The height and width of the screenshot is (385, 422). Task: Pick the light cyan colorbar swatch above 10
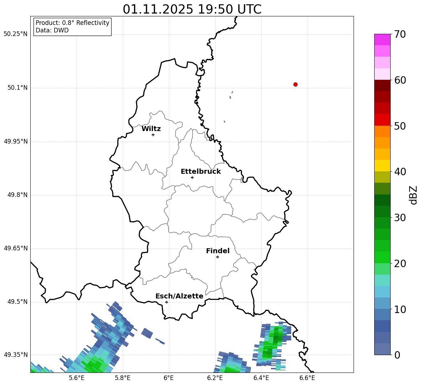click(x=382, y=292)
